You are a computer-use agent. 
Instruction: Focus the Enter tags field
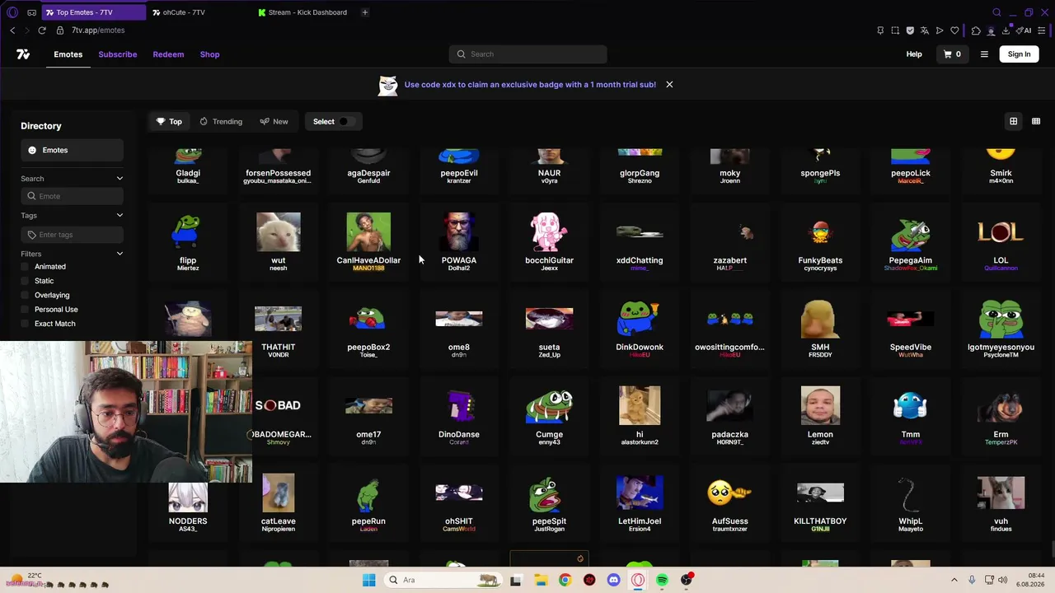point(73,235)
